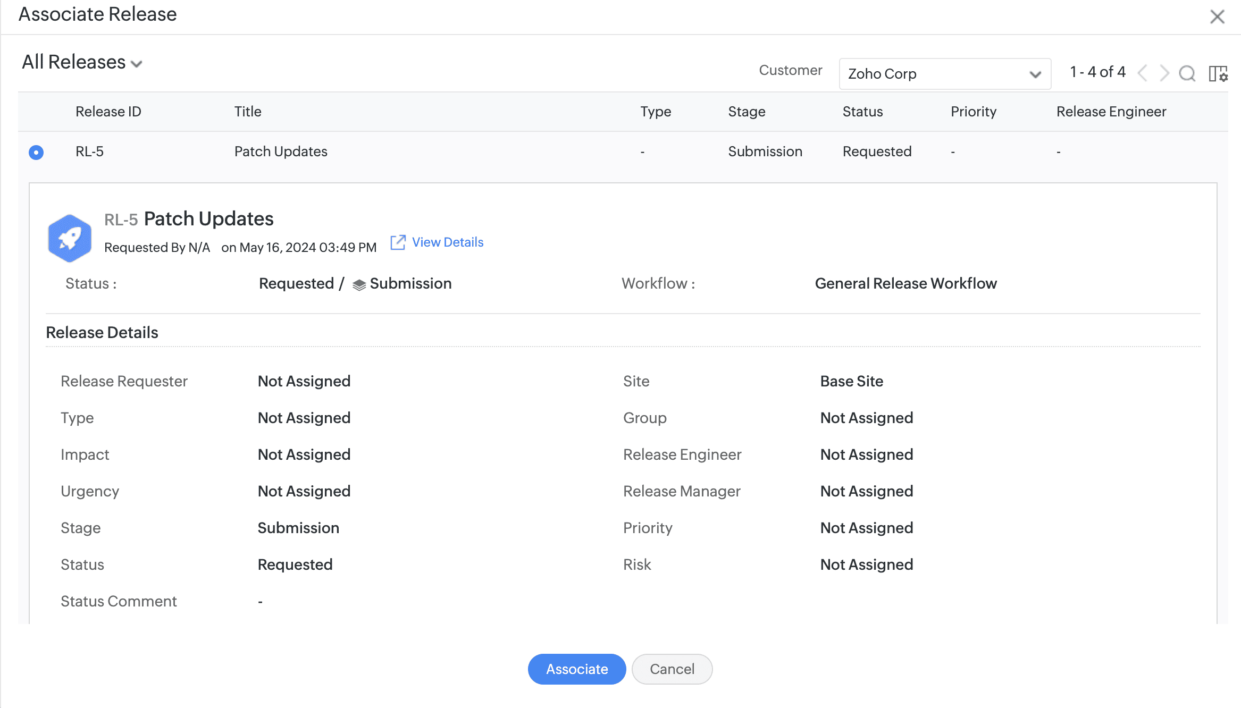Image resolution: width=1241 pixels, height=708 pixels.
Task: Go to previous page arrow
Action: tap(1142, 73)
